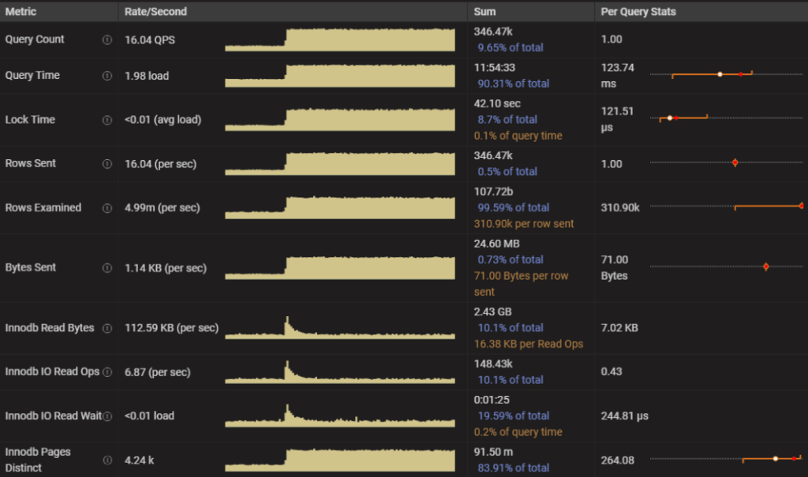808x477 pixels.
Task: Click the info icon next to Bytes Sent
Action: pyautogui.click(x=107, y=267)
